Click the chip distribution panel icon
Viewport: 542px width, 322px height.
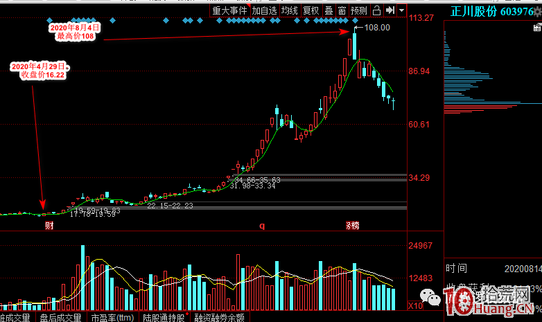pyautogui.click(x=537, y=27)
